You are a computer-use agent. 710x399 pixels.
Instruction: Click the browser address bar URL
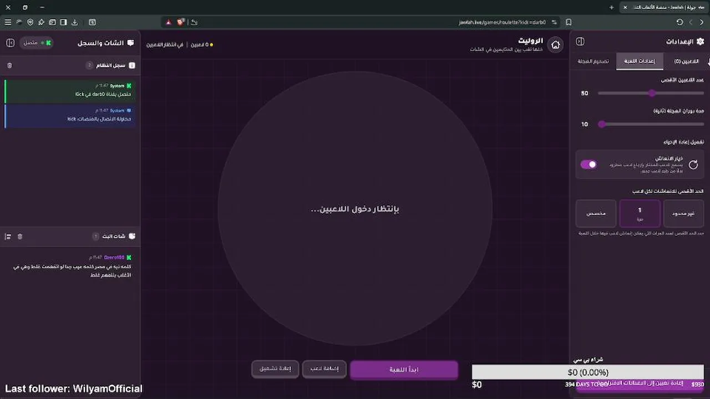coord(502,22)
